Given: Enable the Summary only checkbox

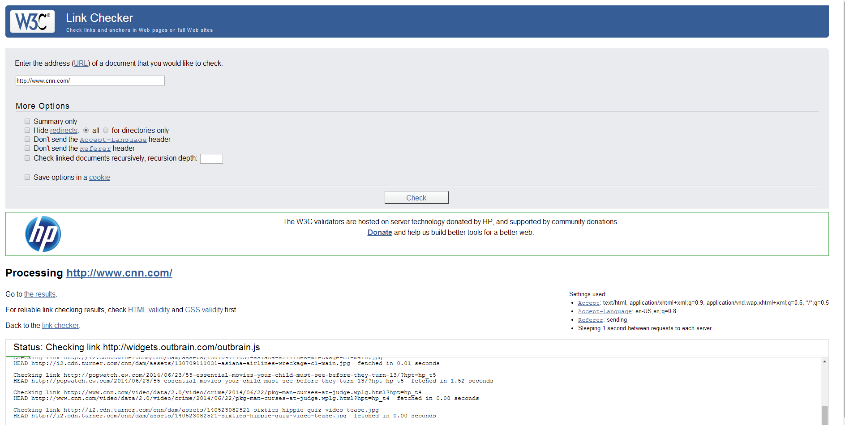Looking at the screenshot, I should 27,121.
